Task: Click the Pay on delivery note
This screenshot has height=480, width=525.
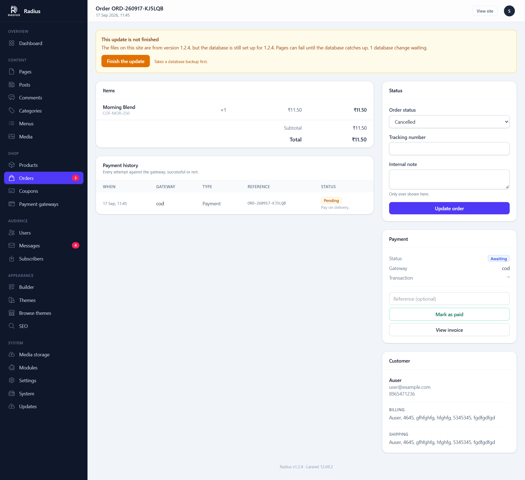Action: (x=335, y=208)
